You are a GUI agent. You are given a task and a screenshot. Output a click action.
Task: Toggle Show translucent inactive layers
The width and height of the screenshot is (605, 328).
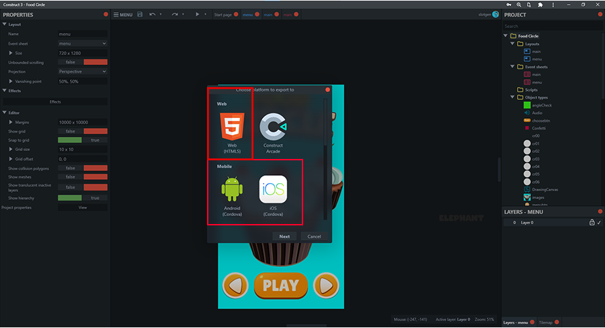(83, 187)
